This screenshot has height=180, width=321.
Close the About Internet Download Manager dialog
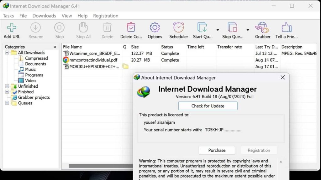coord(283,77)
